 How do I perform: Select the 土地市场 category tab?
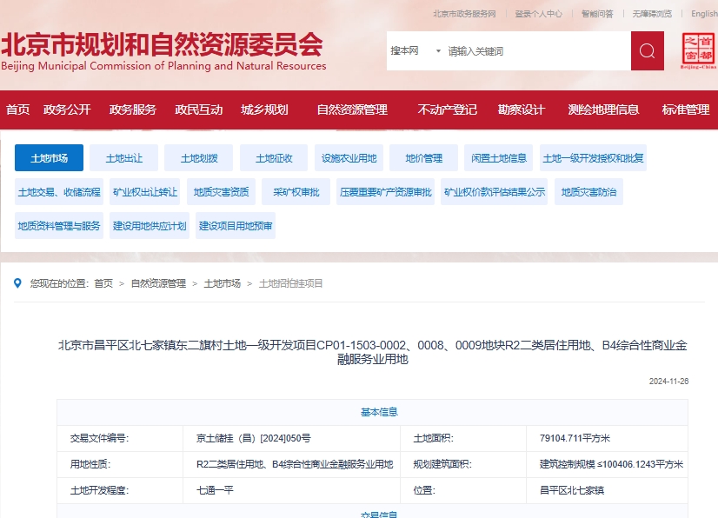[49, 158]
